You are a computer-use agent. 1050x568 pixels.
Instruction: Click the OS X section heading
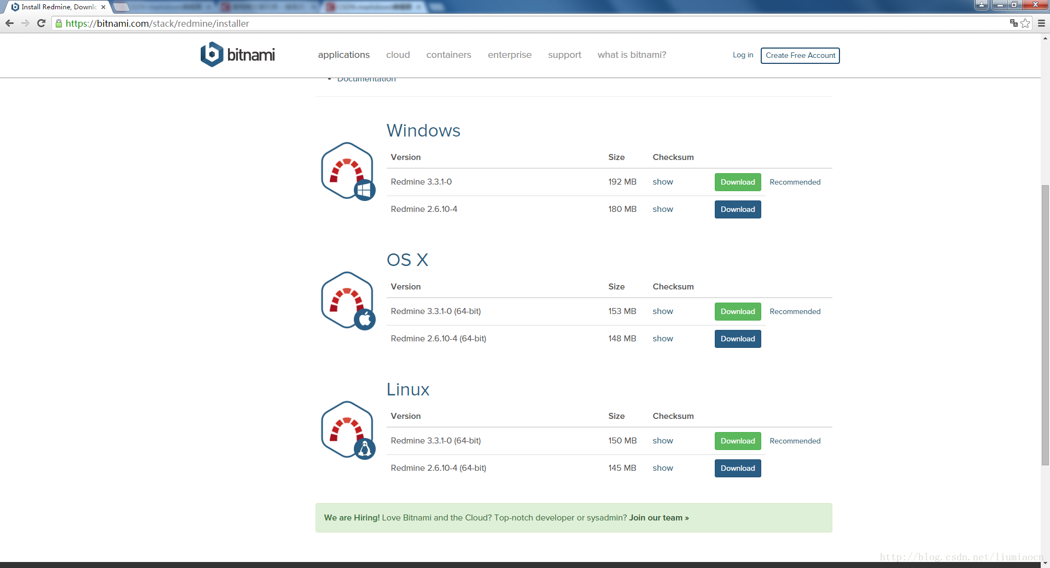pyautogui.click(x=407, y=260)
